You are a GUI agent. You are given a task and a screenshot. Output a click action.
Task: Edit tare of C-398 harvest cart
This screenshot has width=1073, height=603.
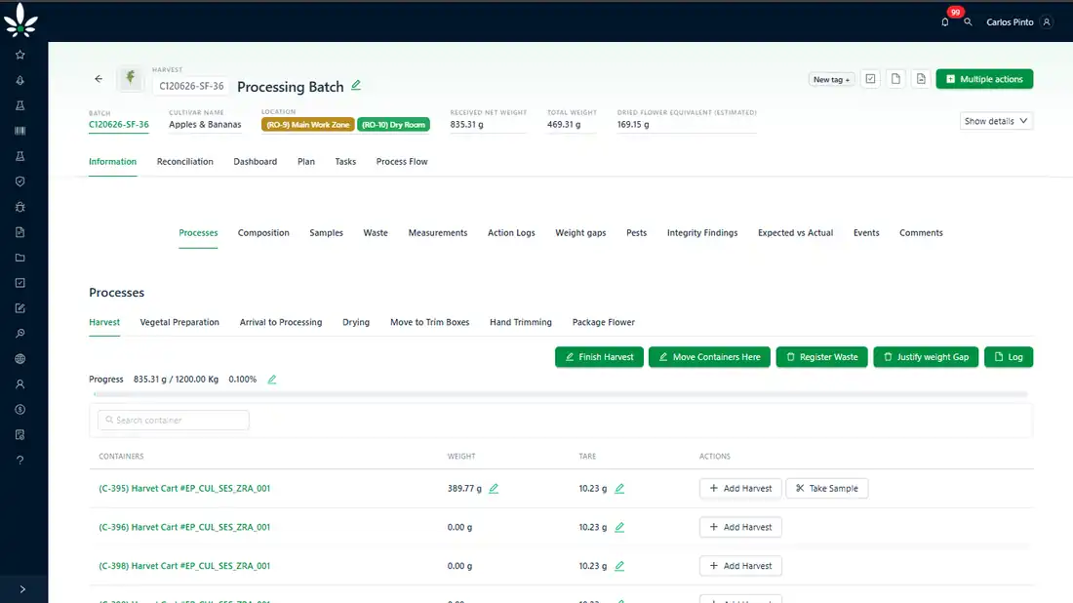(619, 566)
